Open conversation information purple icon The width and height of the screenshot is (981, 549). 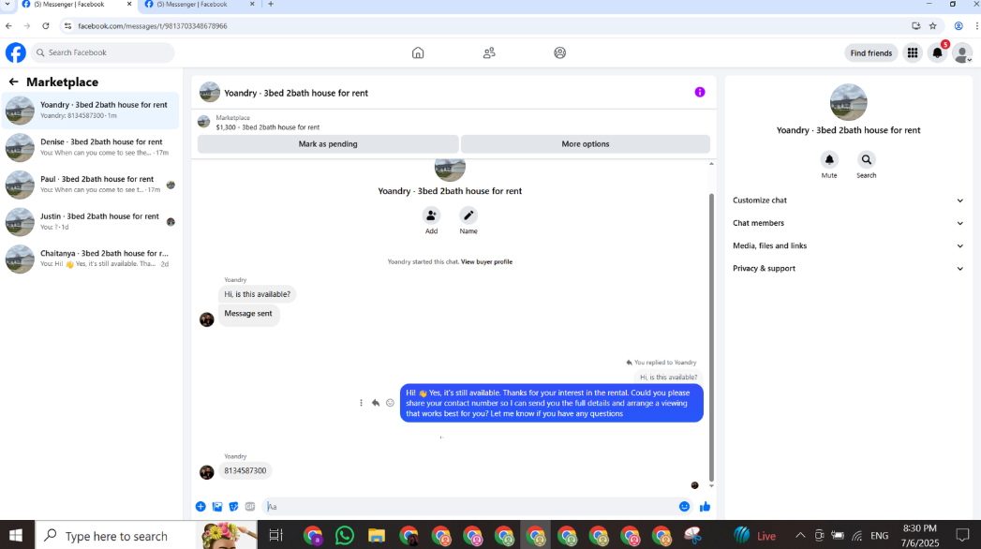coord(700,93)
